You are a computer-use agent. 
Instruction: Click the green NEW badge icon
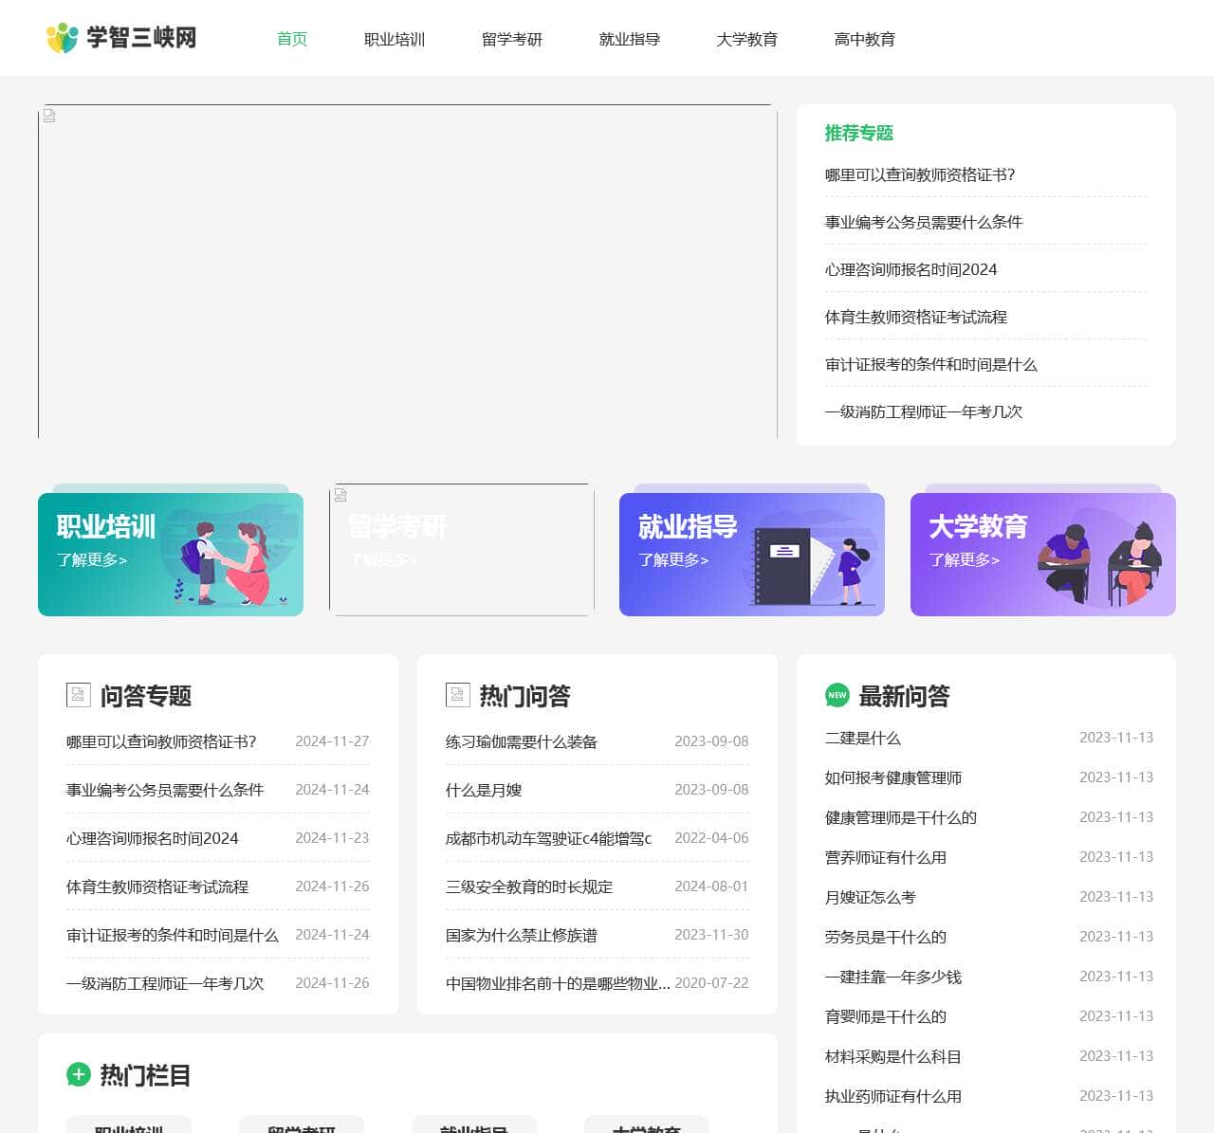click(x=837, y=695)
